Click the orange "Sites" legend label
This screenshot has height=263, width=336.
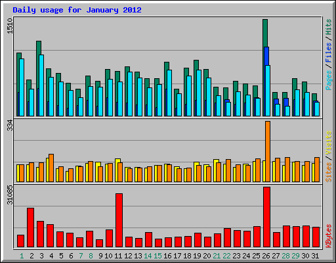[328, 172]
